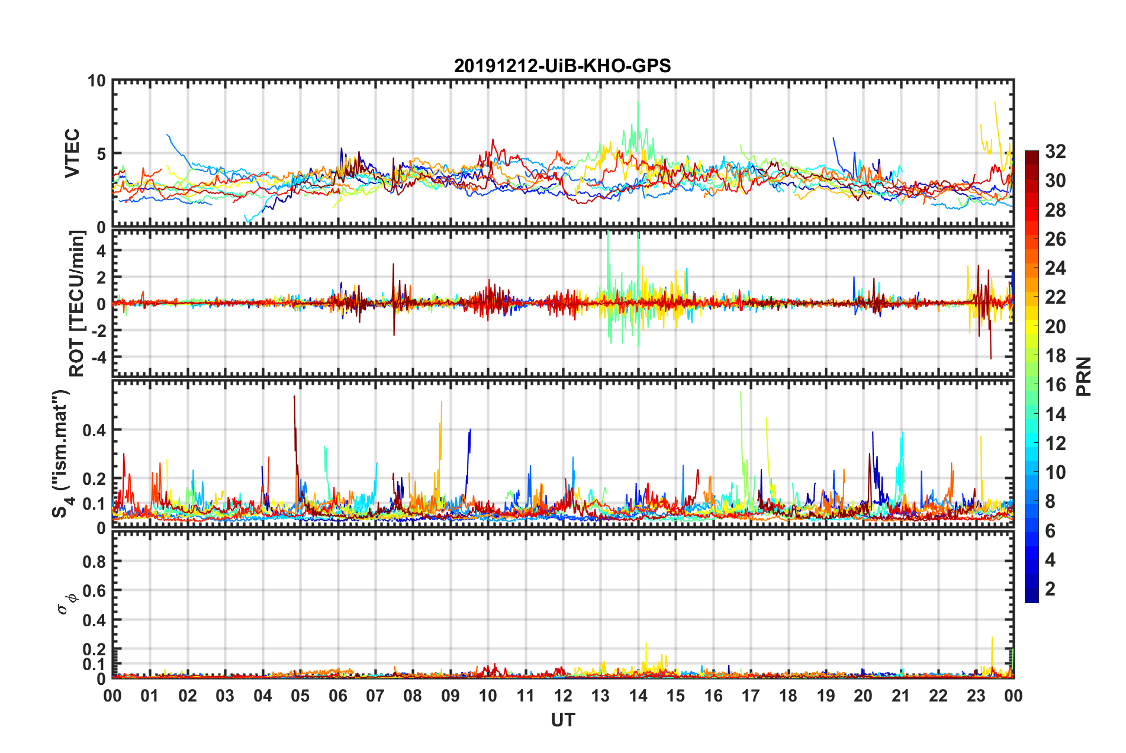Click UT axis tick label 19
This screenshot has height=753, width=1126.
tap(826, 696)
